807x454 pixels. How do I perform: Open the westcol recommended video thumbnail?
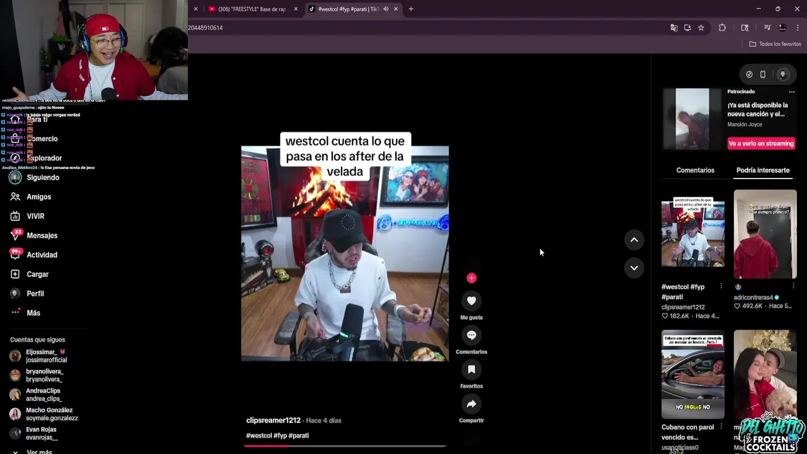[693, 234]
